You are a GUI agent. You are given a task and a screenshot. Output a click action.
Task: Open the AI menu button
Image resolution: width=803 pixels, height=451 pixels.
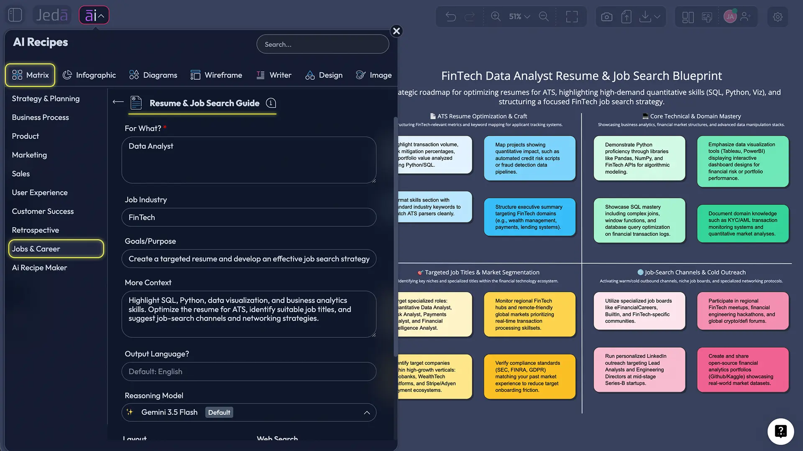pyautogui.click(x=94, y=15)
